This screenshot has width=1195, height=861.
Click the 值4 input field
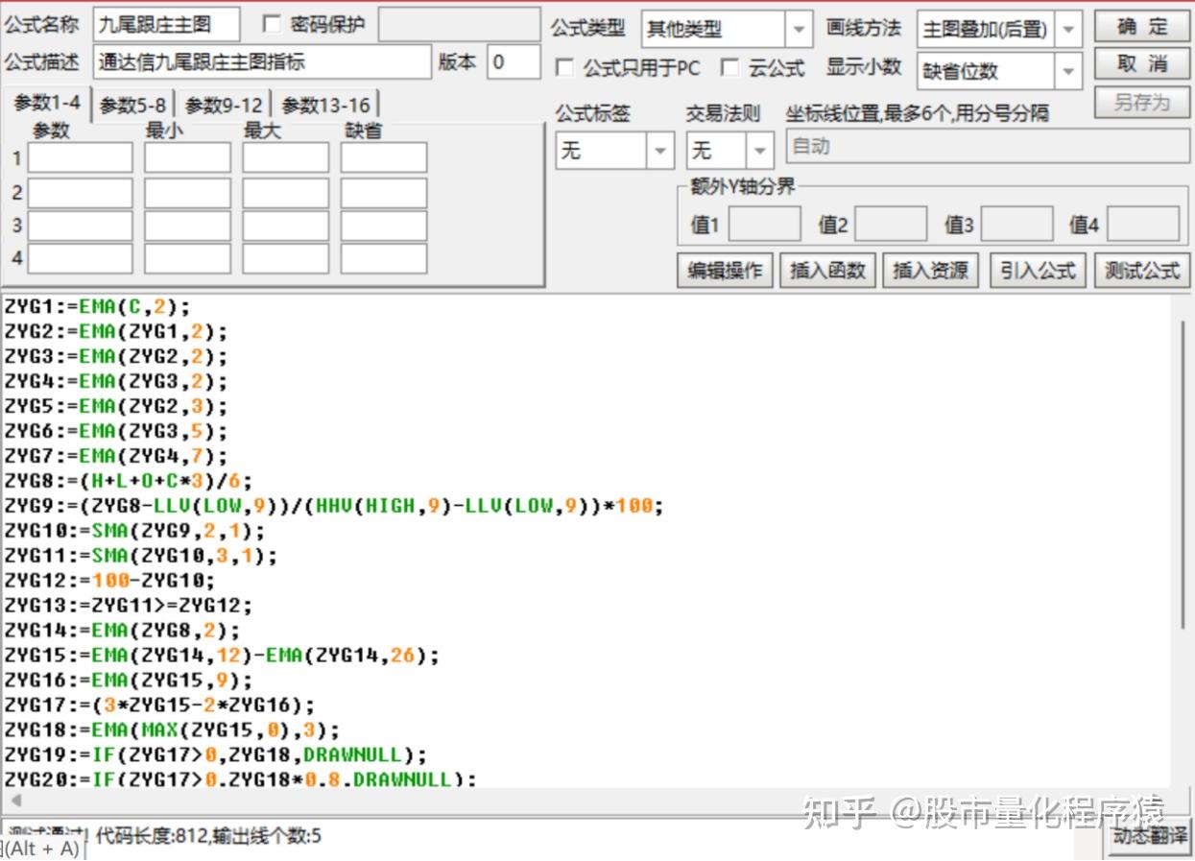point(1143,224)
